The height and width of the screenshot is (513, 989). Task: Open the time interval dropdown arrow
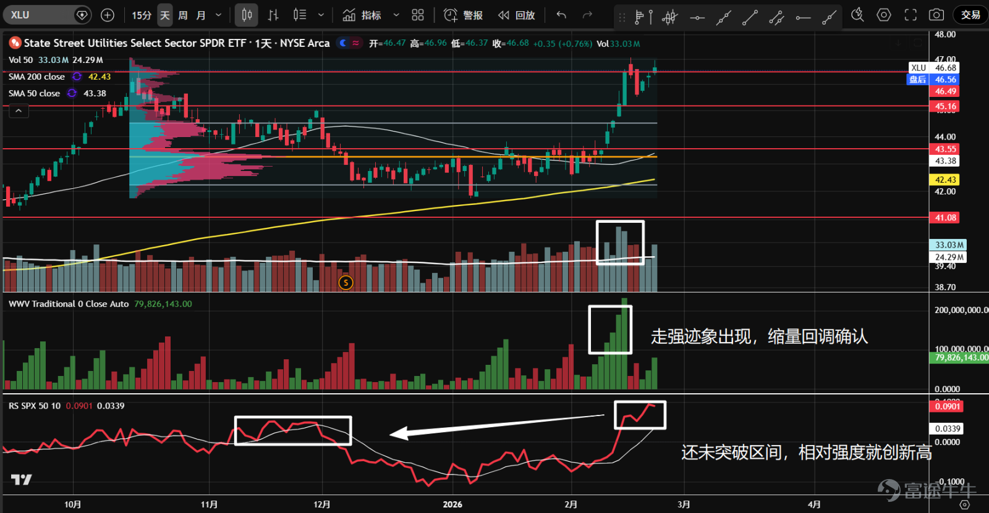tap(218, 15)
